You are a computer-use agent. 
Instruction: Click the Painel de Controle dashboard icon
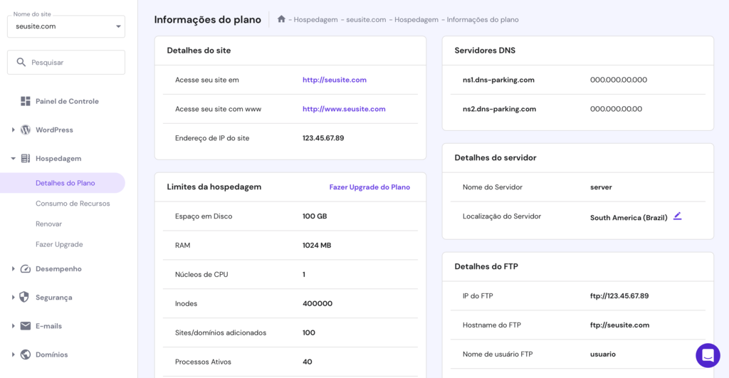tap(26, 101)
